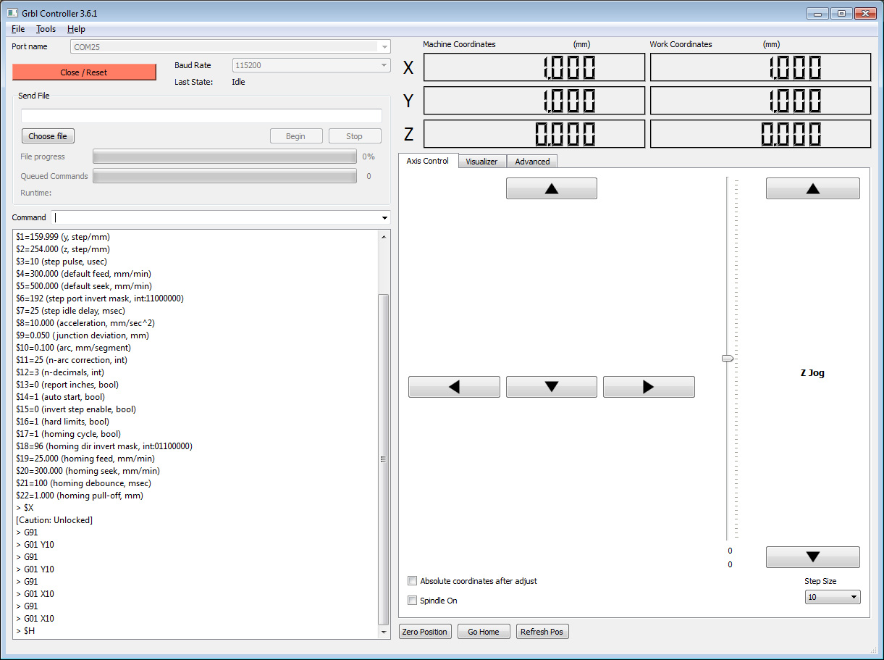Toggle the Spindle On checkbox
This screenshot has width=884, height=660.
point(413,601)
